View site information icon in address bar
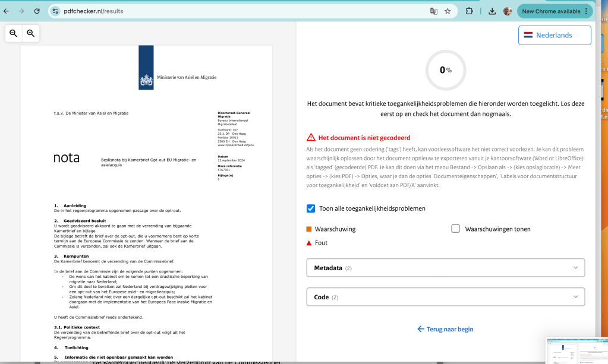The height and width of the screenshot is (364, 608). tap(55, 11)
